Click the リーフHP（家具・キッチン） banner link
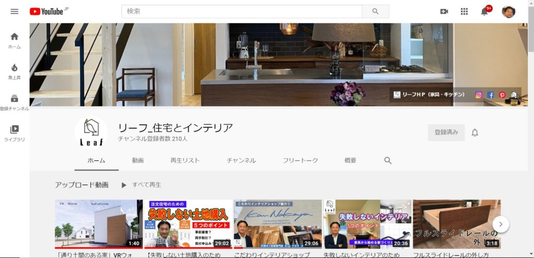Viewport: 534px width, 258px height. point(429,95)
